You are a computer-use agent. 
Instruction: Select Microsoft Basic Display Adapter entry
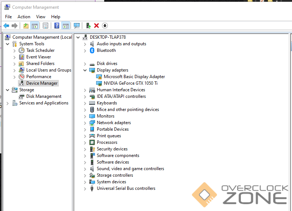[x=134, y=77]
